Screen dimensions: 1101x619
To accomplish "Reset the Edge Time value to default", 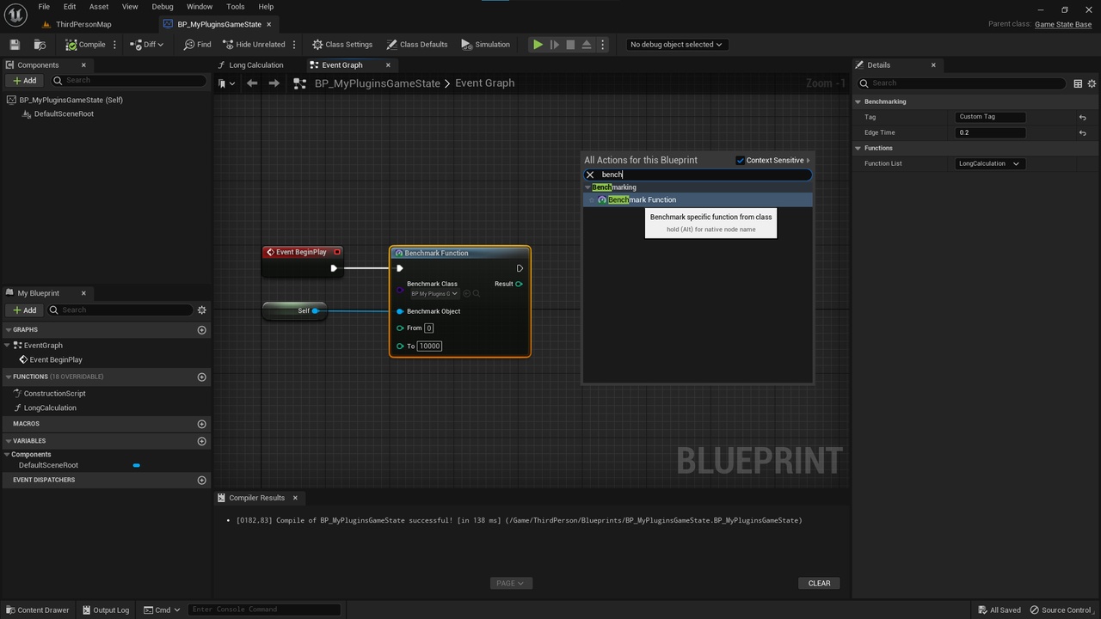I will [1082, 133].
